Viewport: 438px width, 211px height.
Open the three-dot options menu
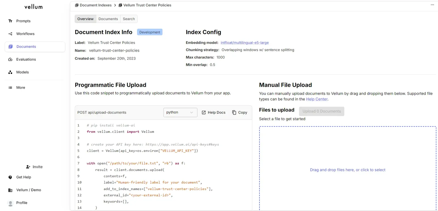coord(432,5)
